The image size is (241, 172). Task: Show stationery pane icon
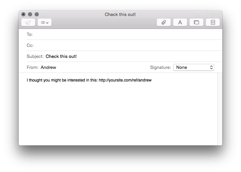tap(213, 22)
